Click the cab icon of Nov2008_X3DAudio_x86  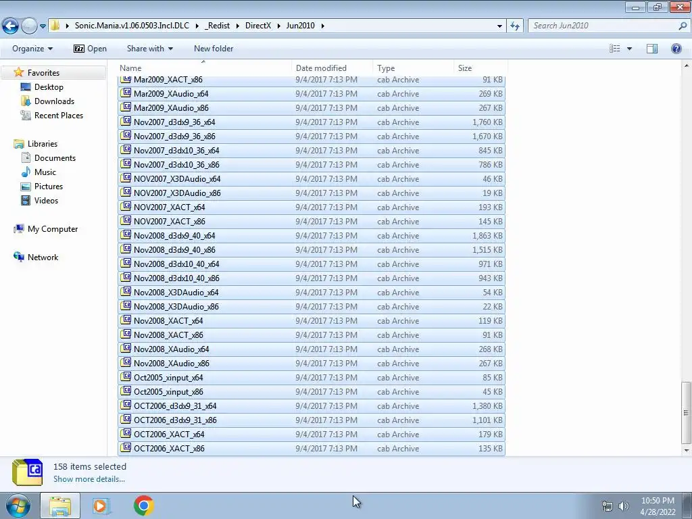tap(126, 306)
